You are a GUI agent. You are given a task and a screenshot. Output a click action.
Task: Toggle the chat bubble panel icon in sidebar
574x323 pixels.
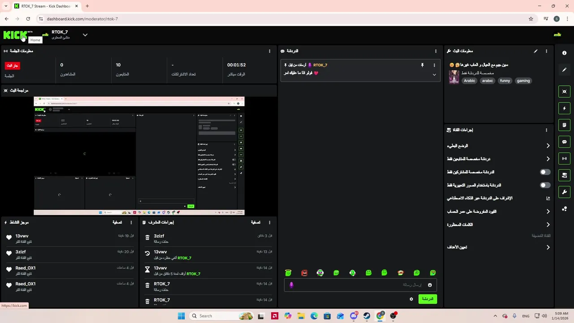564,142
